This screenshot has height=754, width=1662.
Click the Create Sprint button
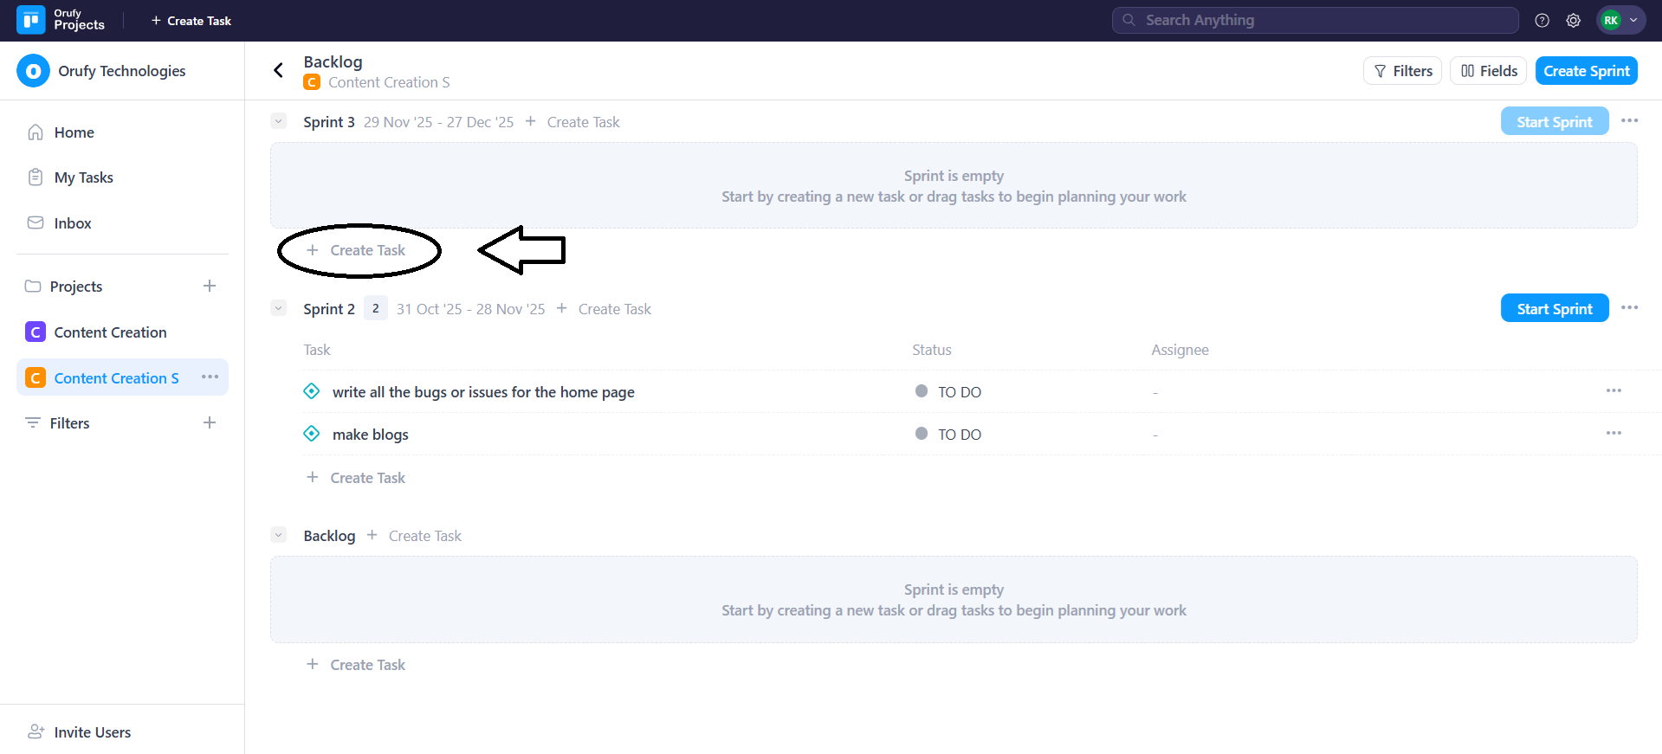coord(1586,71)
